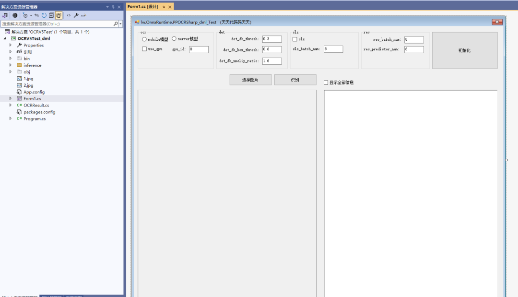This screenshot has height=297, width=518.
Task: Expand the Program.cs node
Action: [x=11, y=119]
